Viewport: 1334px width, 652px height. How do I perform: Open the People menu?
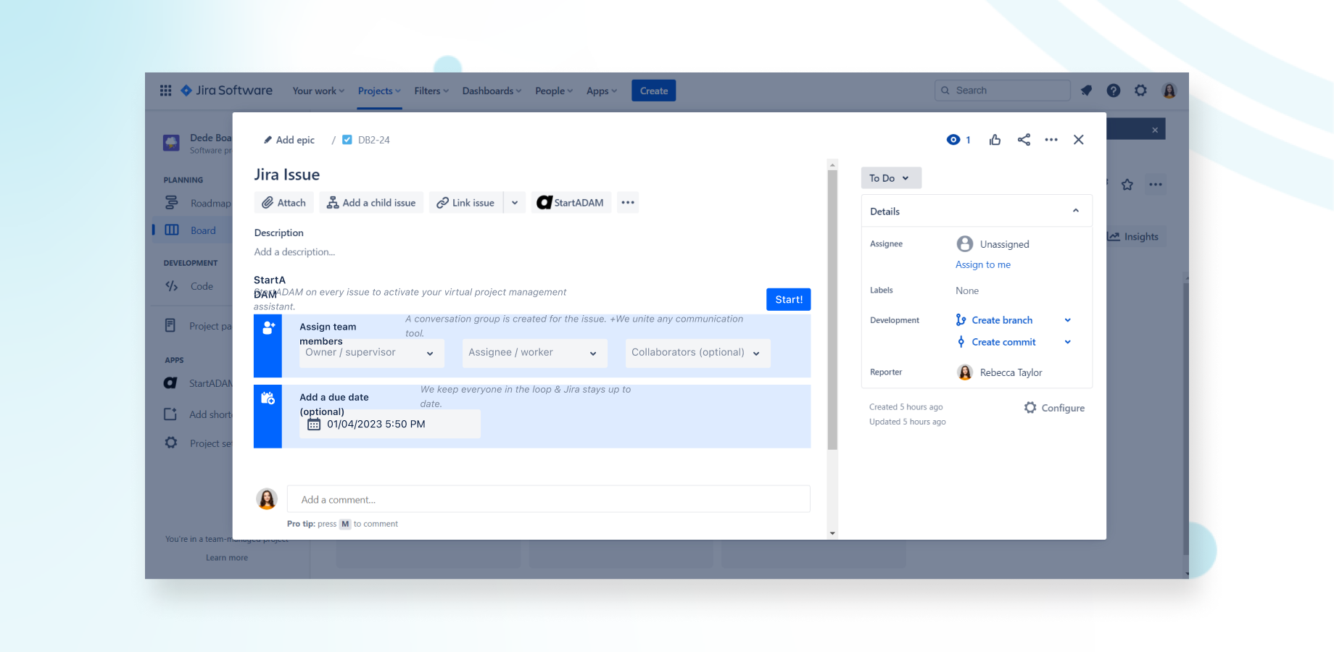click(554, 91)
